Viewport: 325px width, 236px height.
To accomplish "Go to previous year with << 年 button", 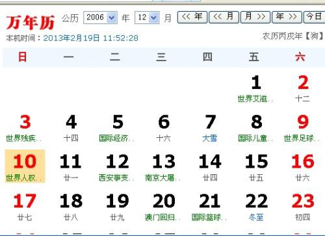I will pos(192,17).
